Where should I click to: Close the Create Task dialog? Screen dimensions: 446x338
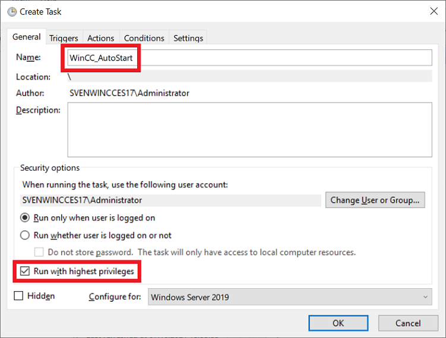click(x=434, y=11)
